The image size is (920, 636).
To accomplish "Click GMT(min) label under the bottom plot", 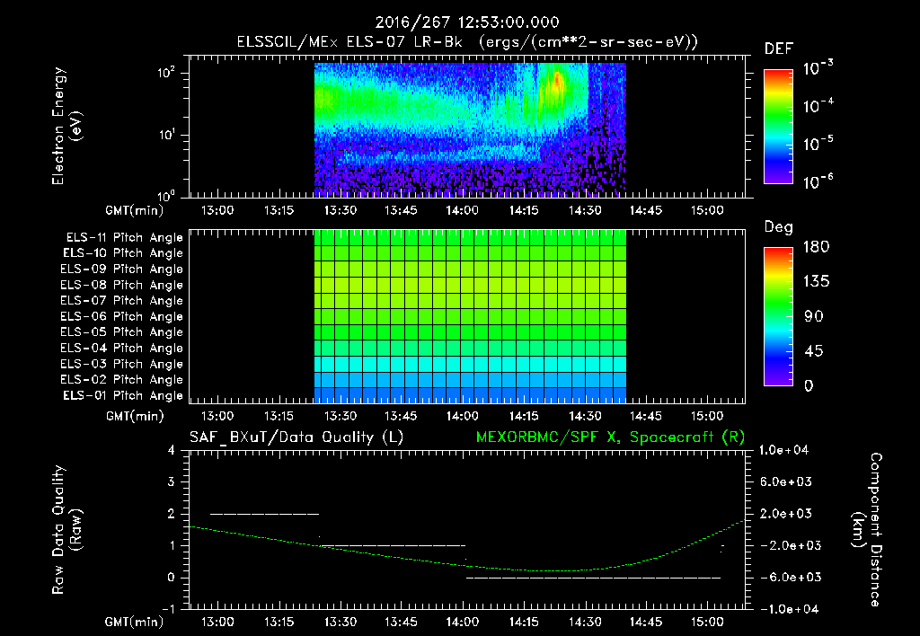I will click(x=135, y=622).
